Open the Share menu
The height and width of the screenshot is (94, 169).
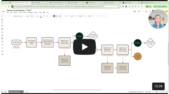pyautogui.click(x=36, y=12)
